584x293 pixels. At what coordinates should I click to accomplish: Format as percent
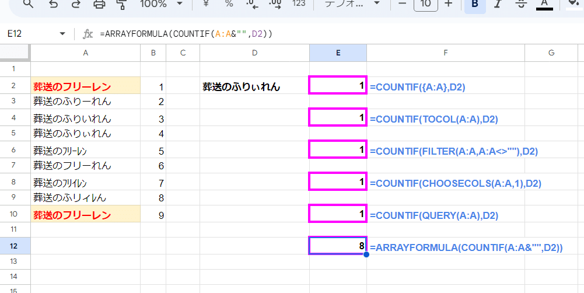tap(229, 4)
